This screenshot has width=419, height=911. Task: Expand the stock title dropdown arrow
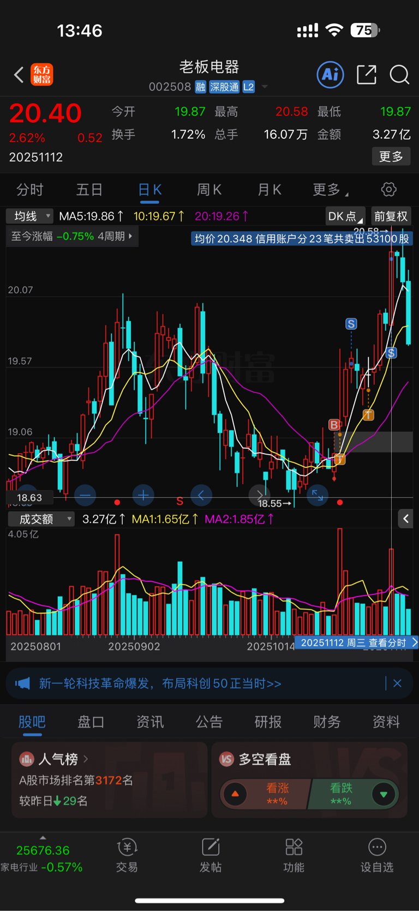click(x=265, y=87)
